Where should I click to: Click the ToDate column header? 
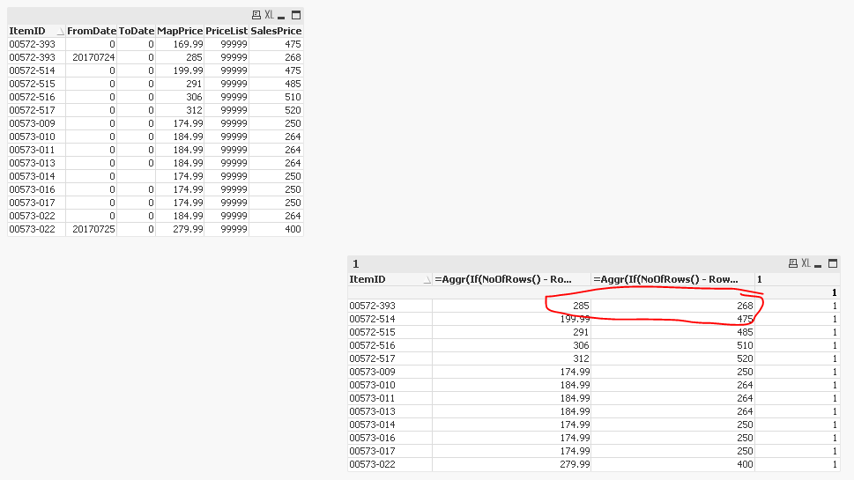coord(136,31)
